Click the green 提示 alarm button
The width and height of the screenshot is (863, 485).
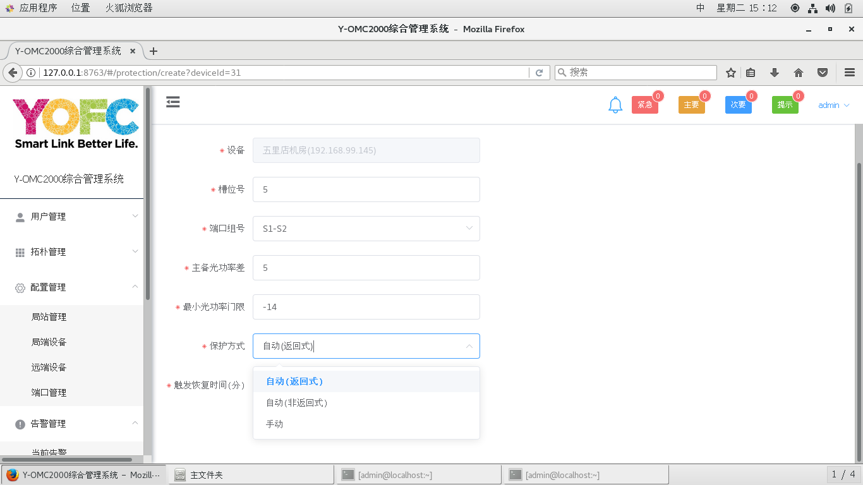(785, 105)
